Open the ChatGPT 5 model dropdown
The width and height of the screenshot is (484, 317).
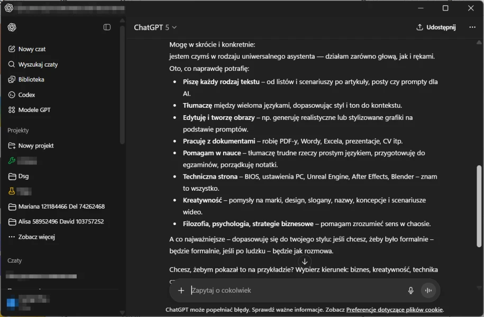(x=155, y=27)
